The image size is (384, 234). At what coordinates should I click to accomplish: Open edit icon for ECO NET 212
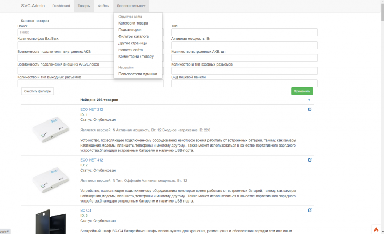coord(310,109)
